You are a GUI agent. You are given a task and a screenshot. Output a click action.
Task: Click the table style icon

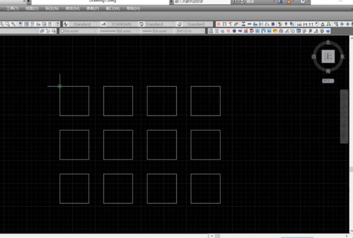pyautogui.click(x=141, y=24)
